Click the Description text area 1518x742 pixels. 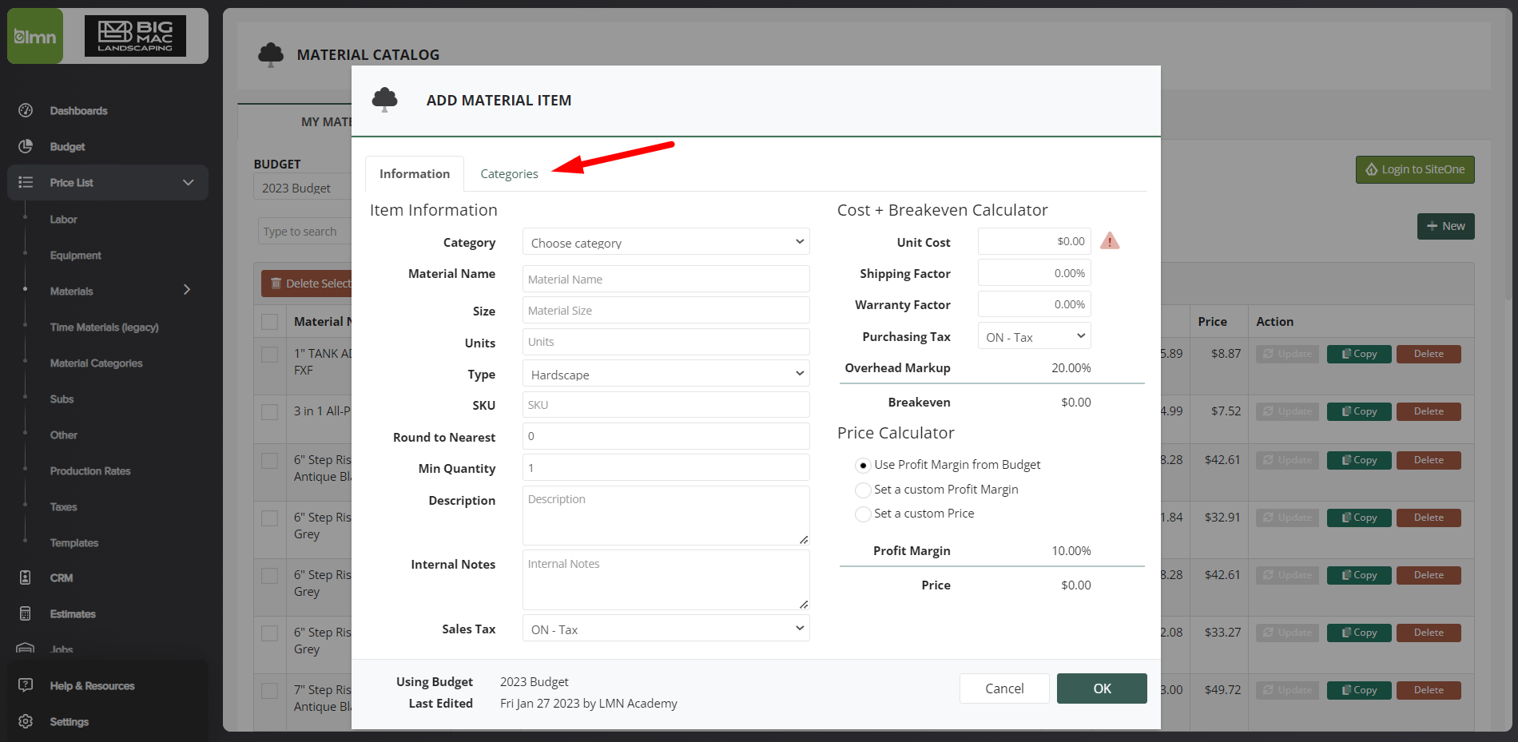point(666,515)
